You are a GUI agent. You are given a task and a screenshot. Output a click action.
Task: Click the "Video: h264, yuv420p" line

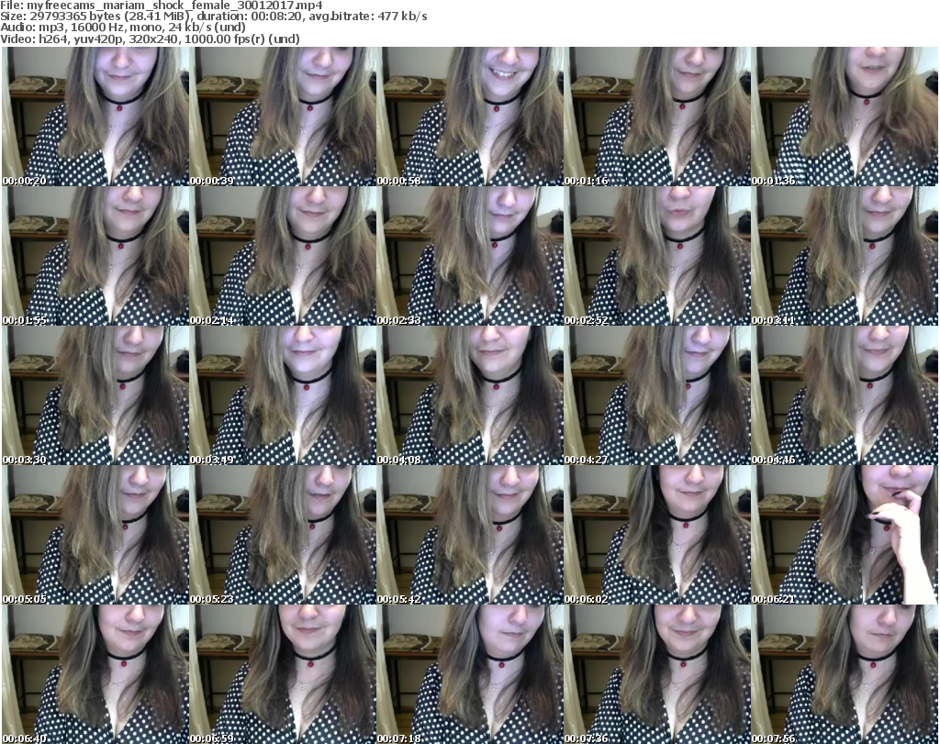click(x=150, y=39)
